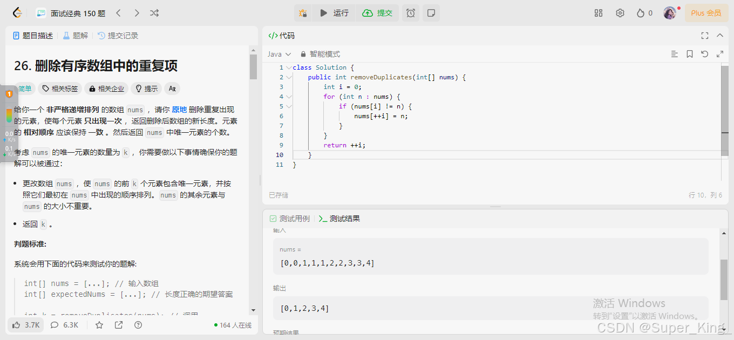Fold the Solution class at line 1
The height and width of the screenshot is (340, 734).
[288, 67]
